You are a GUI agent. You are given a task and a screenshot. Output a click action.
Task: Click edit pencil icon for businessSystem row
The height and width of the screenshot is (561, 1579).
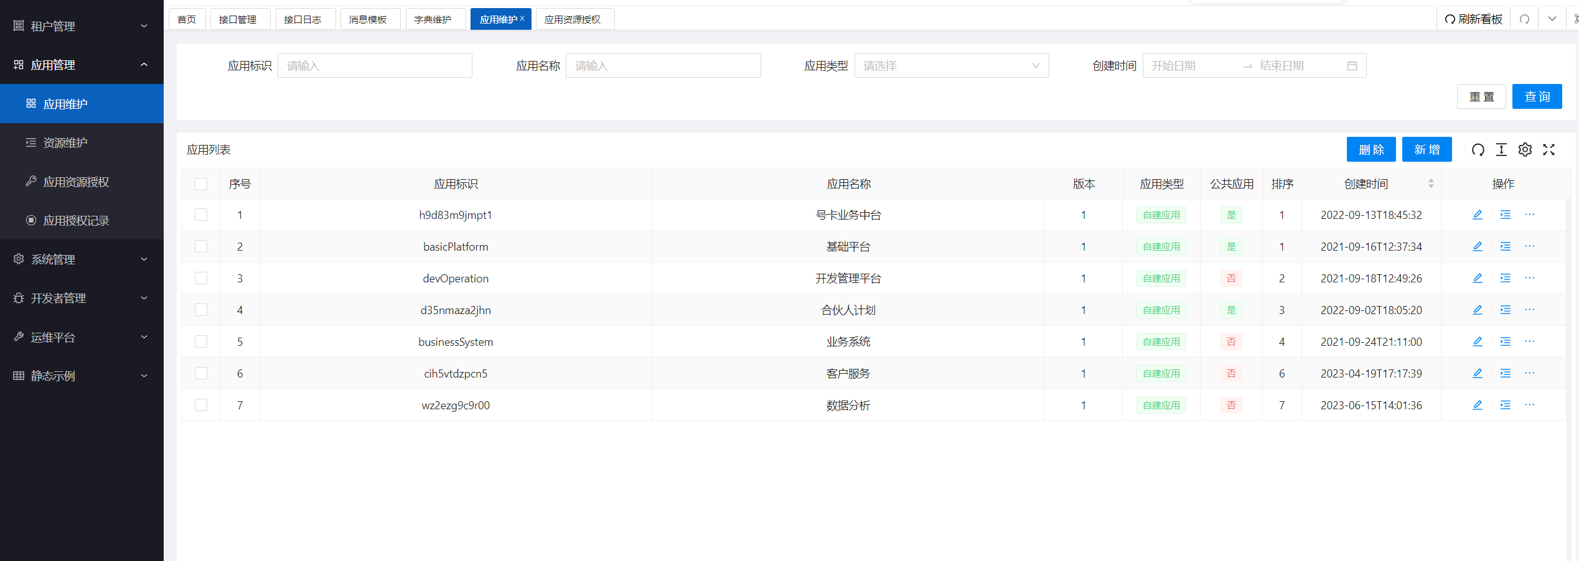[x=1478, y=341]
